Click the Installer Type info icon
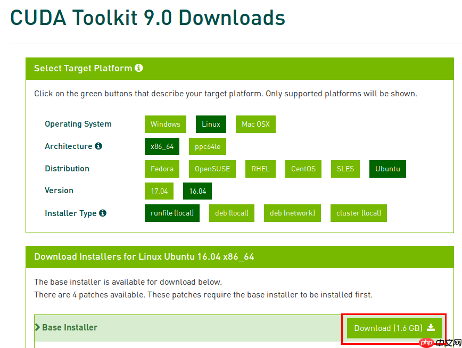 [103, 213]
